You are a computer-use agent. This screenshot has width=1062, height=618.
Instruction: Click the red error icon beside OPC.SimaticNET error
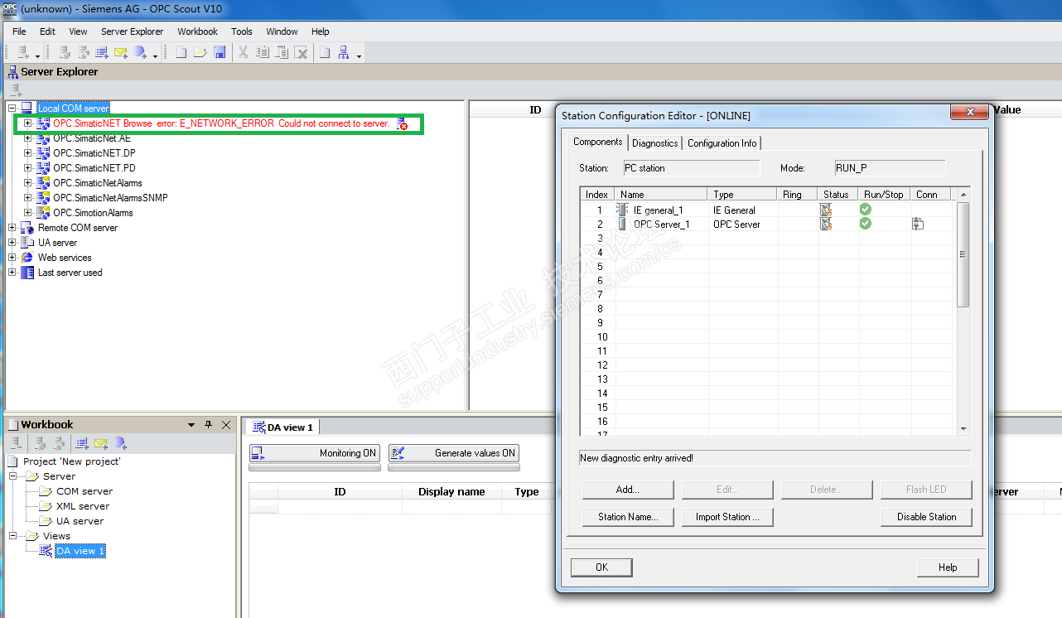coord(402,123)
